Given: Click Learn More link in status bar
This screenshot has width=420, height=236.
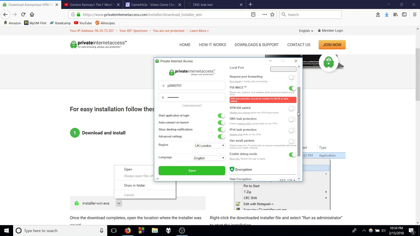Looking at the screenshot, I should [199, 31].
